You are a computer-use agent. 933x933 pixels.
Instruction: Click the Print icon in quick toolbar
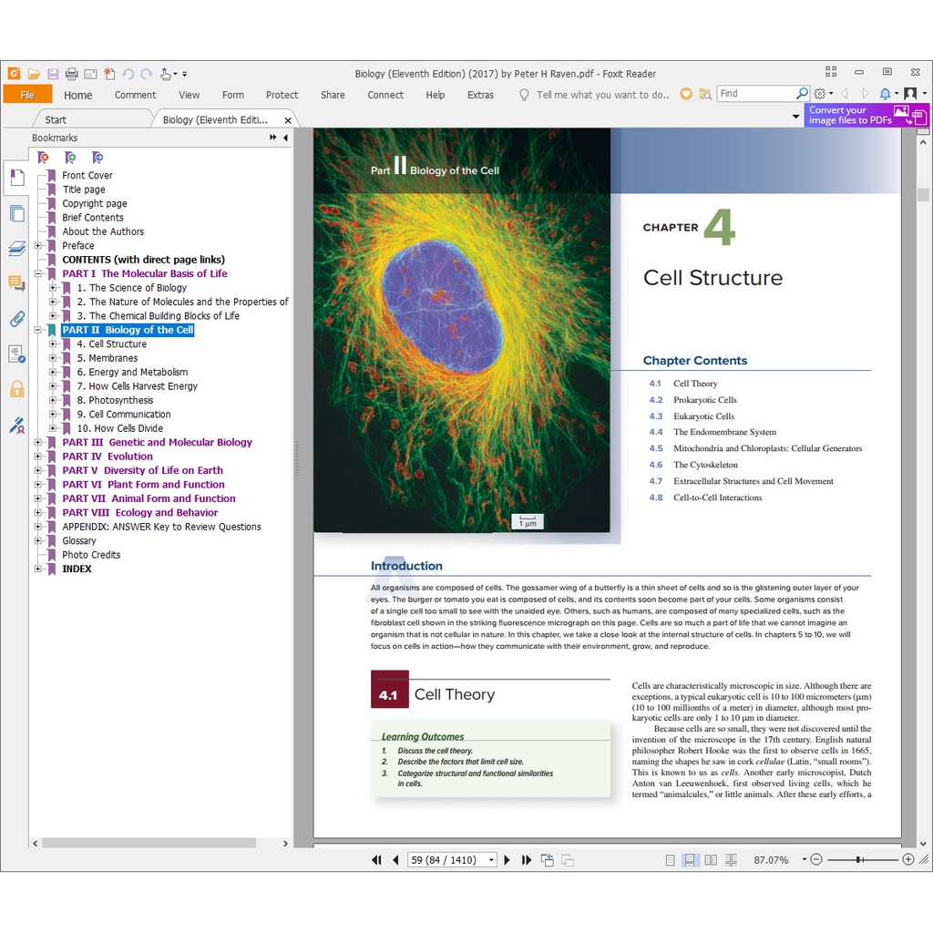(x=71, y=74)
